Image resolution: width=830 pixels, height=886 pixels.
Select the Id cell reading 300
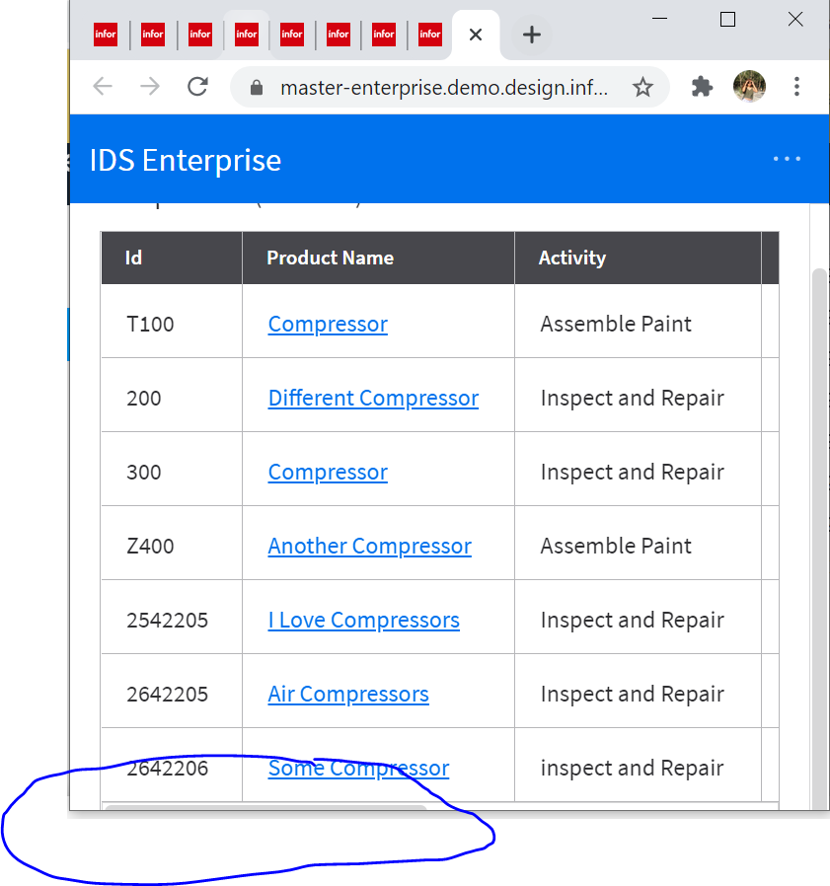172,469
